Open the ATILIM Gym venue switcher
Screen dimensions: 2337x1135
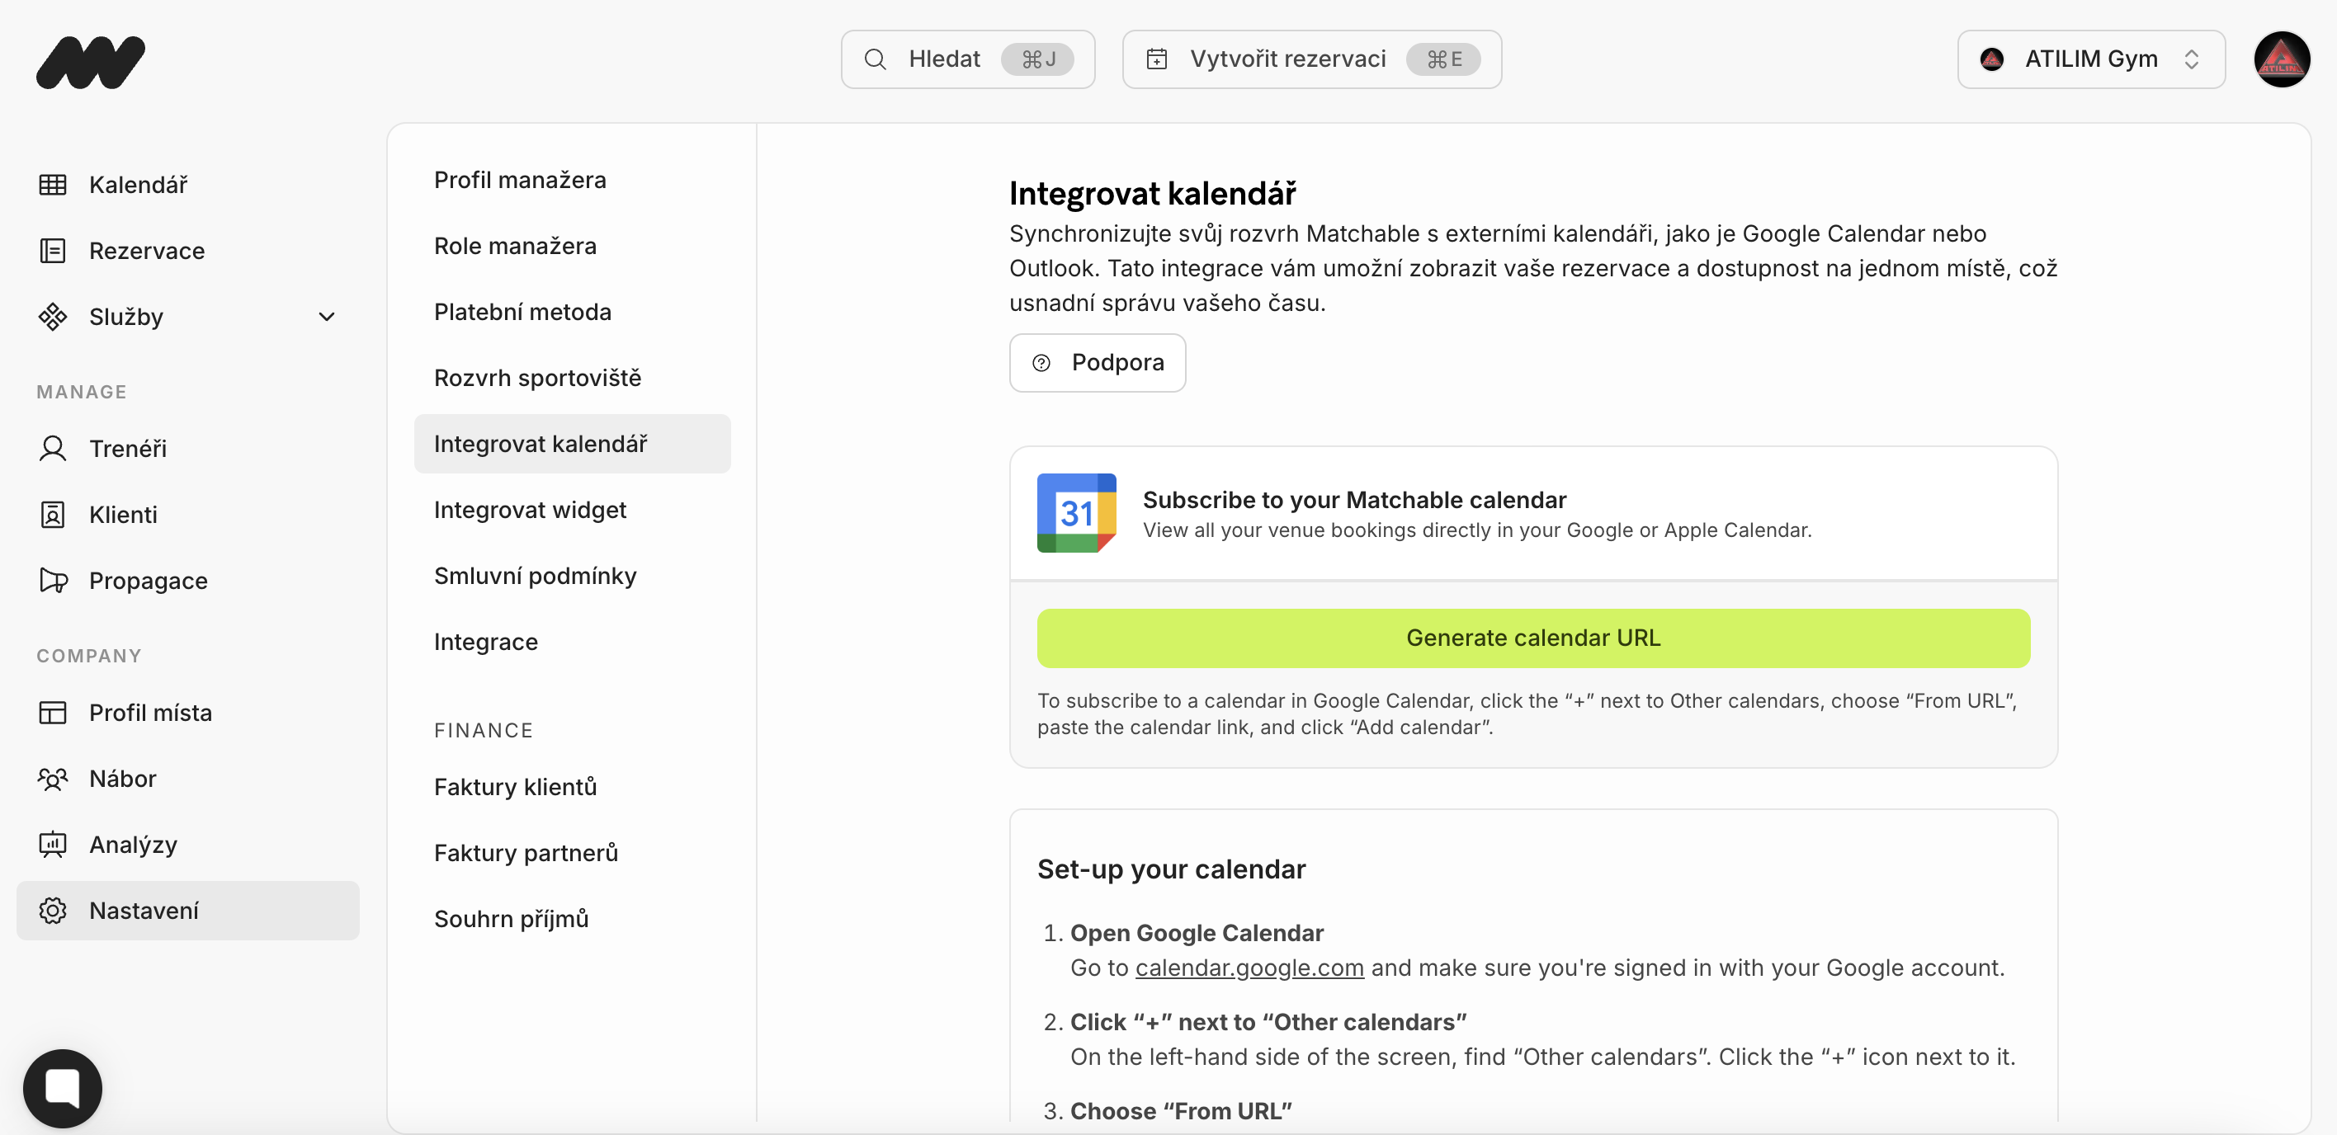click(2090, 60)
